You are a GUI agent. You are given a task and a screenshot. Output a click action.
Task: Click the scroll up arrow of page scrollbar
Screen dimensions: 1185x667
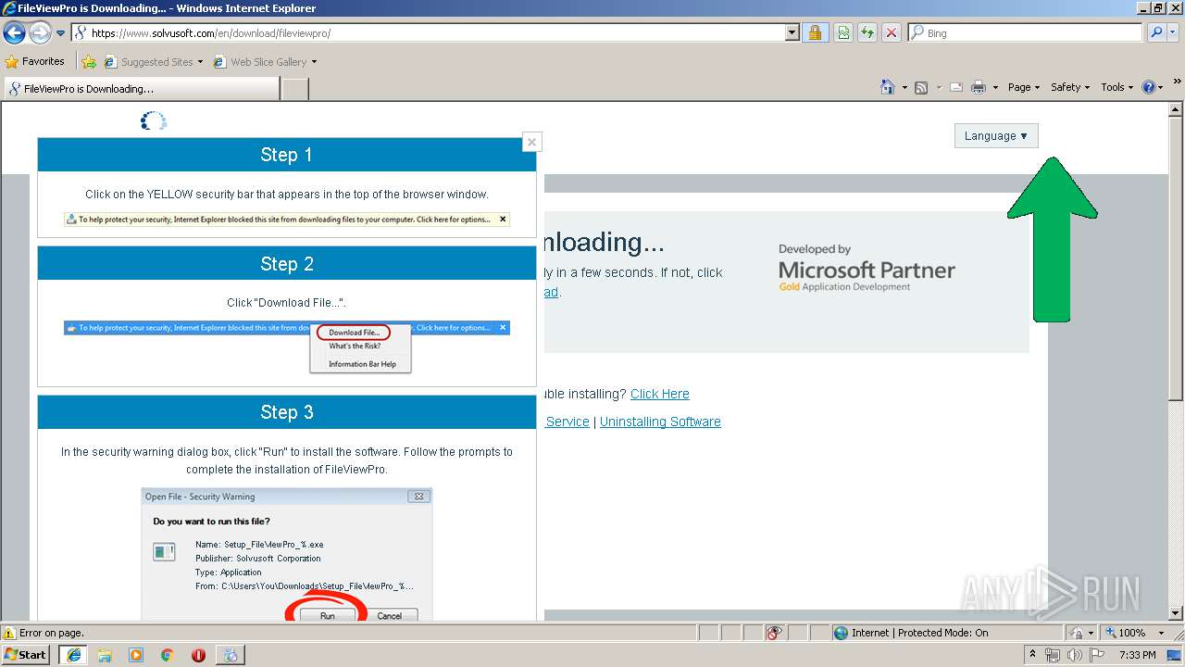[x=1176, y=109]
